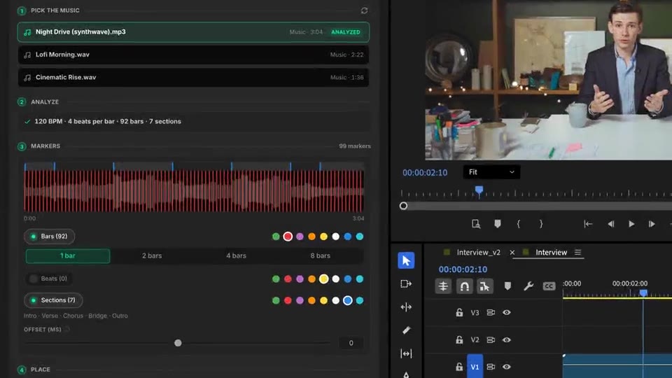Toggle insert sequences as nests
672x378 pixels.
pos(443,286)
